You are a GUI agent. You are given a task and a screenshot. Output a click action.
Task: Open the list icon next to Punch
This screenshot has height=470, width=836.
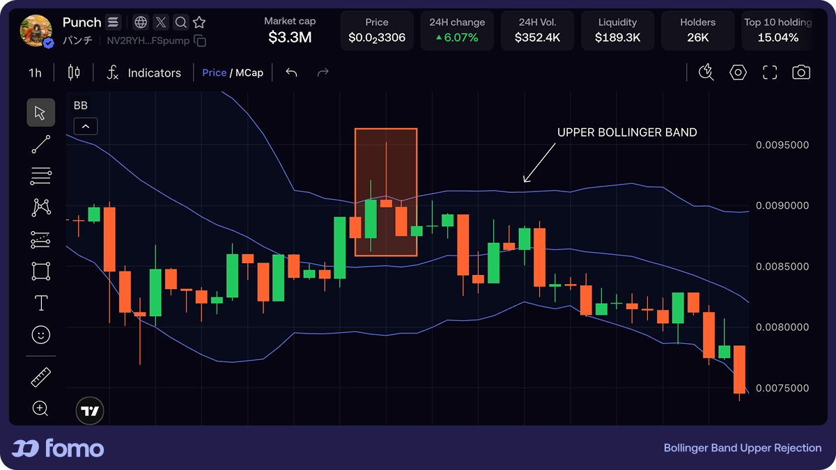tap(113, 22)
